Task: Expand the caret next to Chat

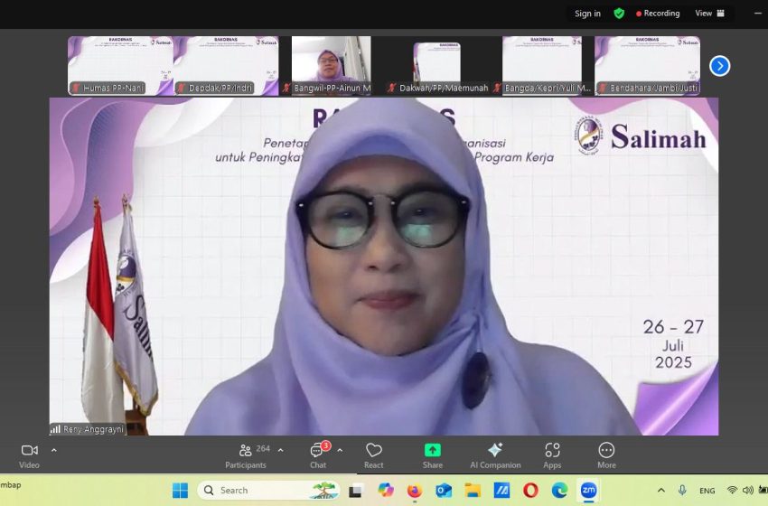Action: pyautogui.click(x=340, y=450)
